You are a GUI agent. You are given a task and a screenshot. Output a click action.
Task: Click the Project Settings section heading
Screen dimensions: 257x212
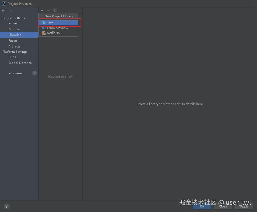[14, 18]
